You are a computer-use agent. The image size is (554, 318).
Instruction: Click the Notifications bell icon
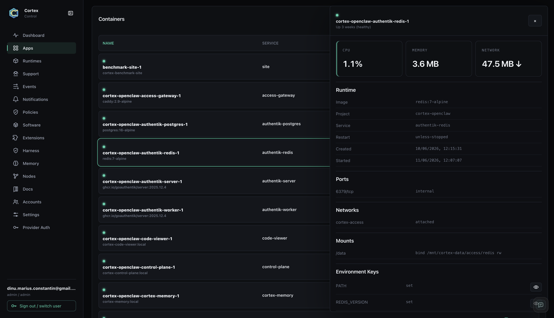(16, 99)
